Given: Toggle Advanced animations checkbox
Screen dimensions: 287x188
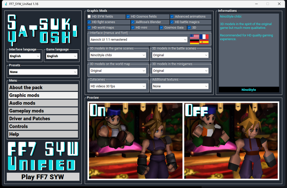Looking at the screenshot, I should coord(172,17).
